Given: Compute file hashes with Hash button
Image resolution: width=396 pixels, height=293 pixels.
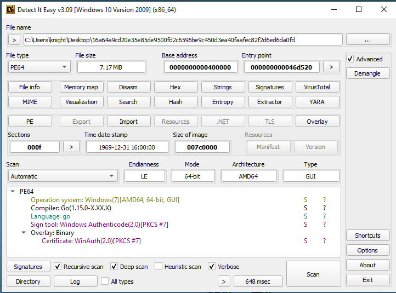Looking at the screenshot, I should click(176, 102).
